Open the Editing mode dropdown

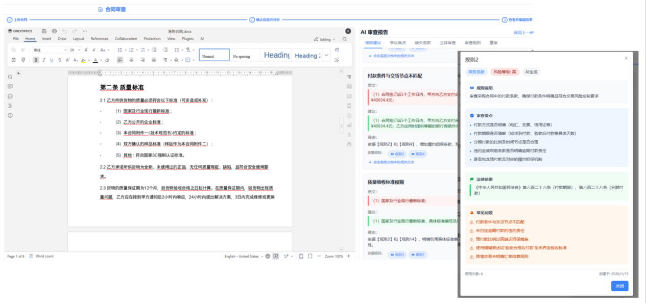point(325,39)
